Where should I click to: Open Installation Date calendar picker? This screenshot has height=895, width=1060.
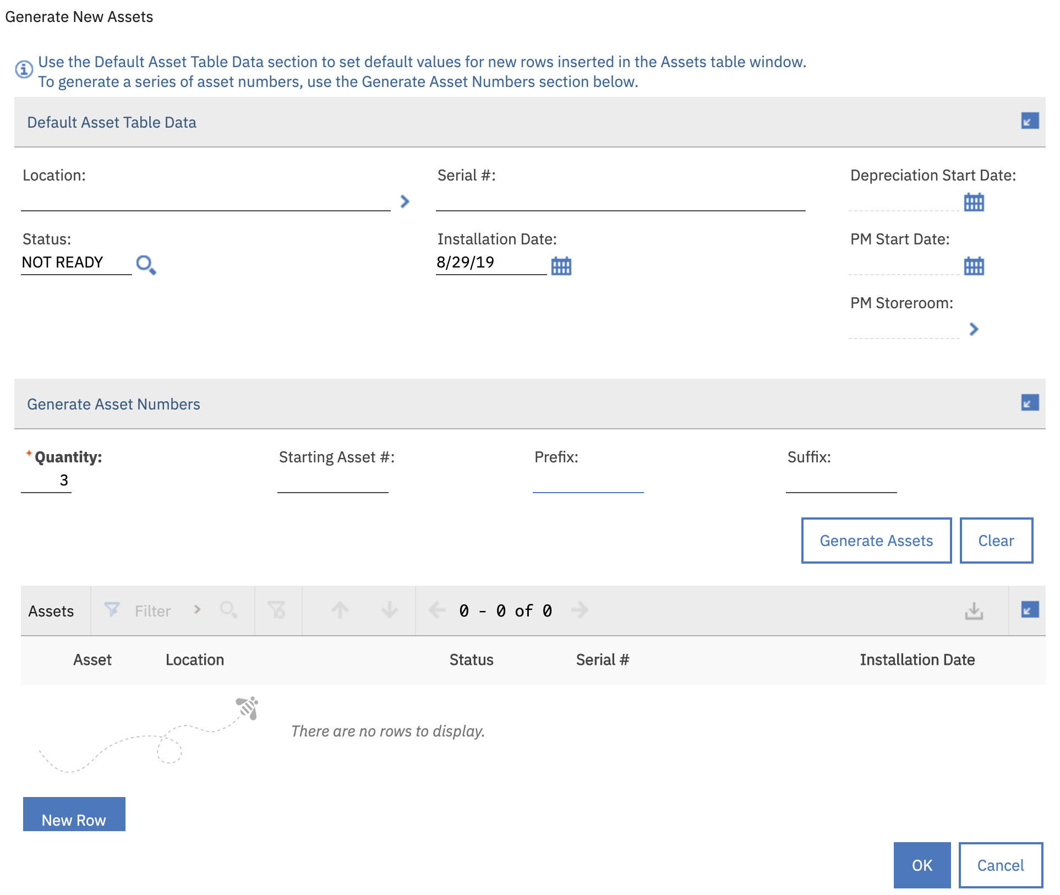tap(561, 265)
